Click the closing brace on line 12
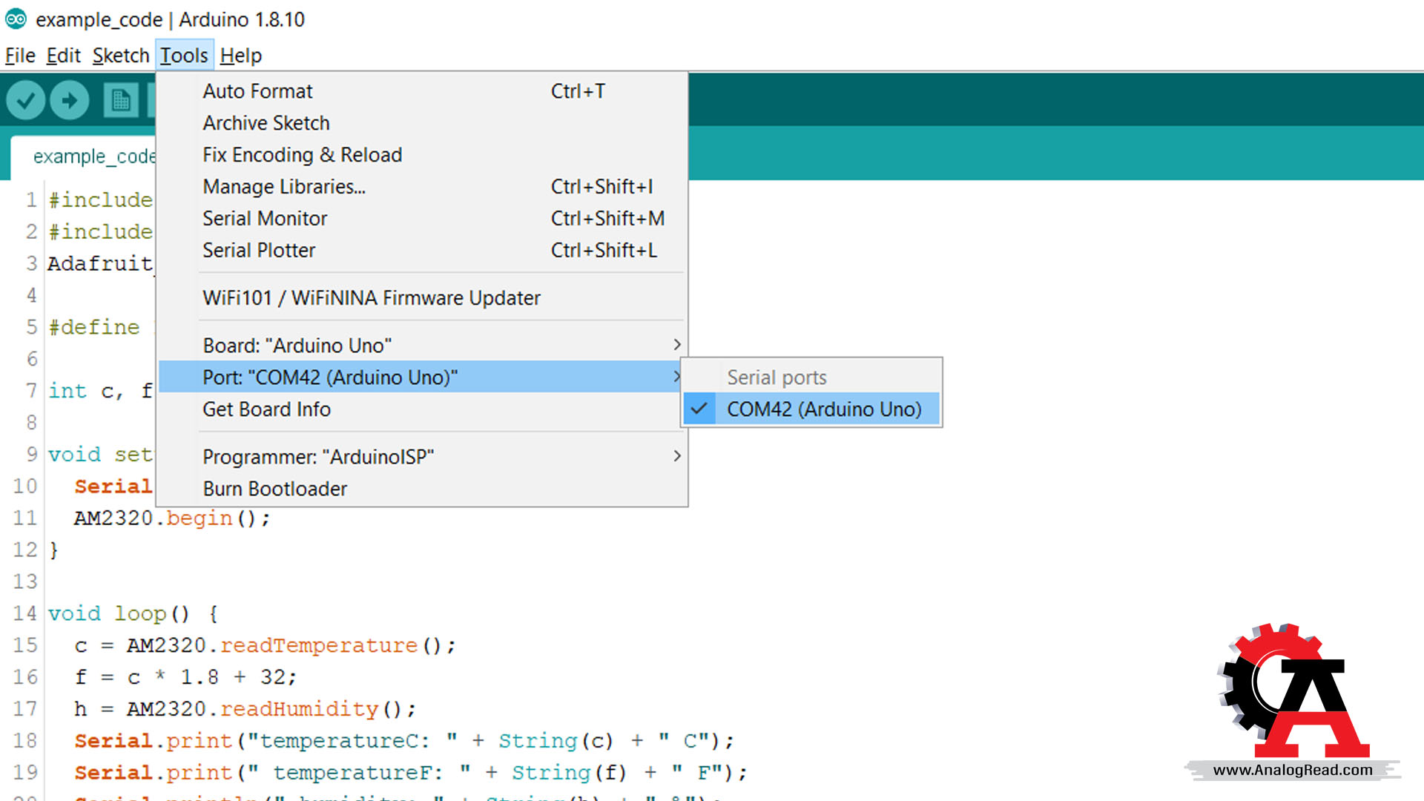Viewport: 1424px width, 801px height. pyautogui.click(x=53, y=550)
